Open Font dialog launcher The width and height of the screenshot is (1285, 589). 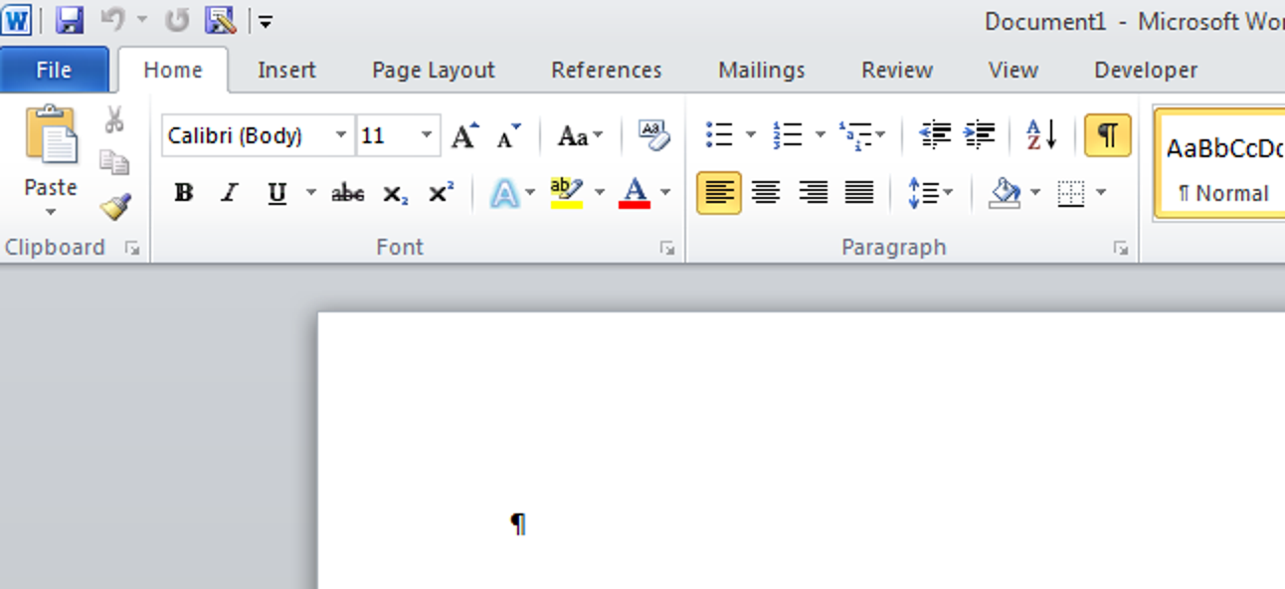click(667, 249)
